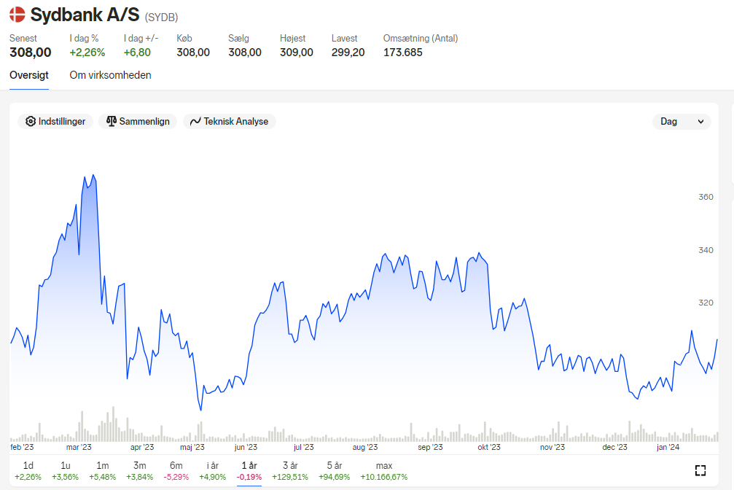Select the 1u time range
Viewport: 734px width, 490px height.
tap(65, 471)
